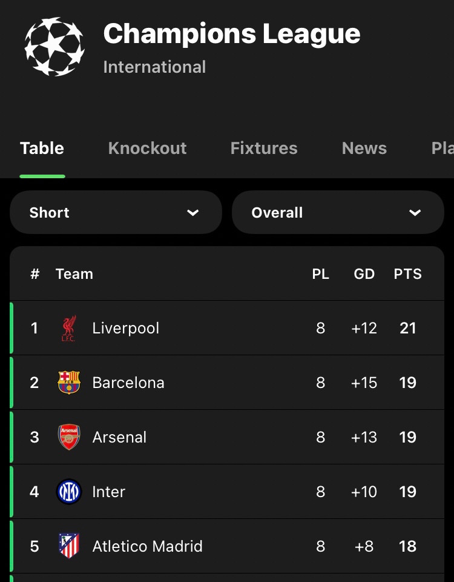Switch to the Knockout tab
The width and height of the screenshot is (454, 582).
point(148,148)
